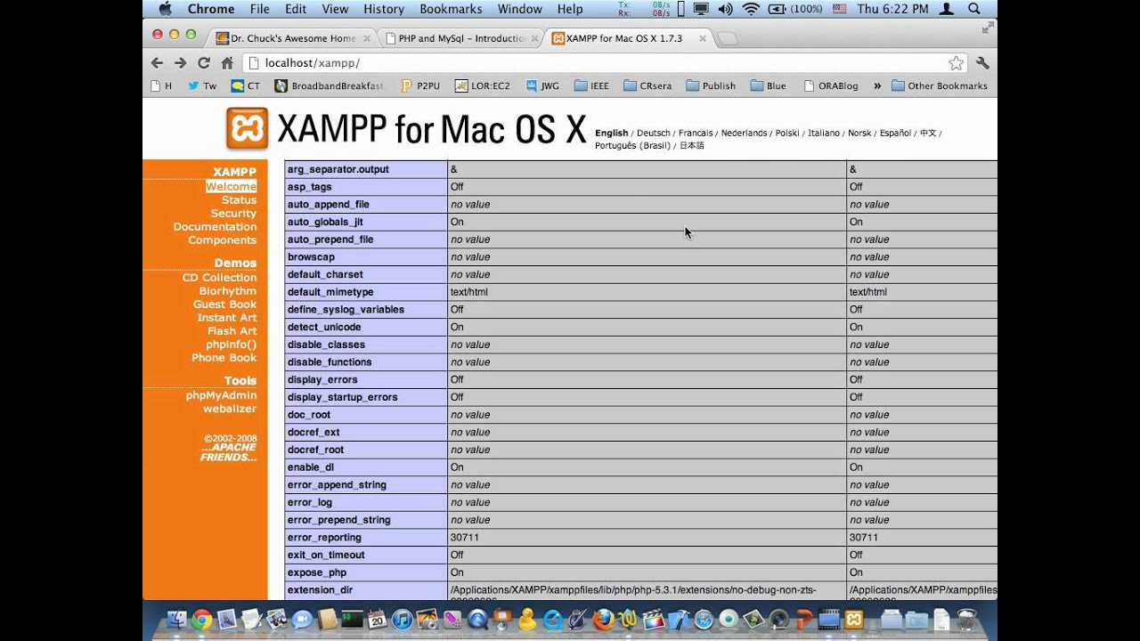
Task: Open the new tab button
Action: pos(728,39)
